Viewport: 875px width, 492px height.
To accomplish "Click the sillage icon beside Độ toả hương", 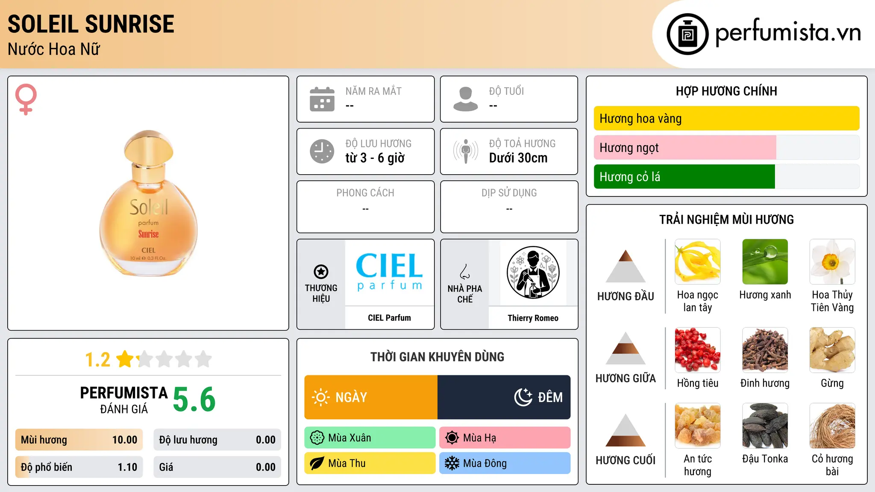I will pos(466,151).
